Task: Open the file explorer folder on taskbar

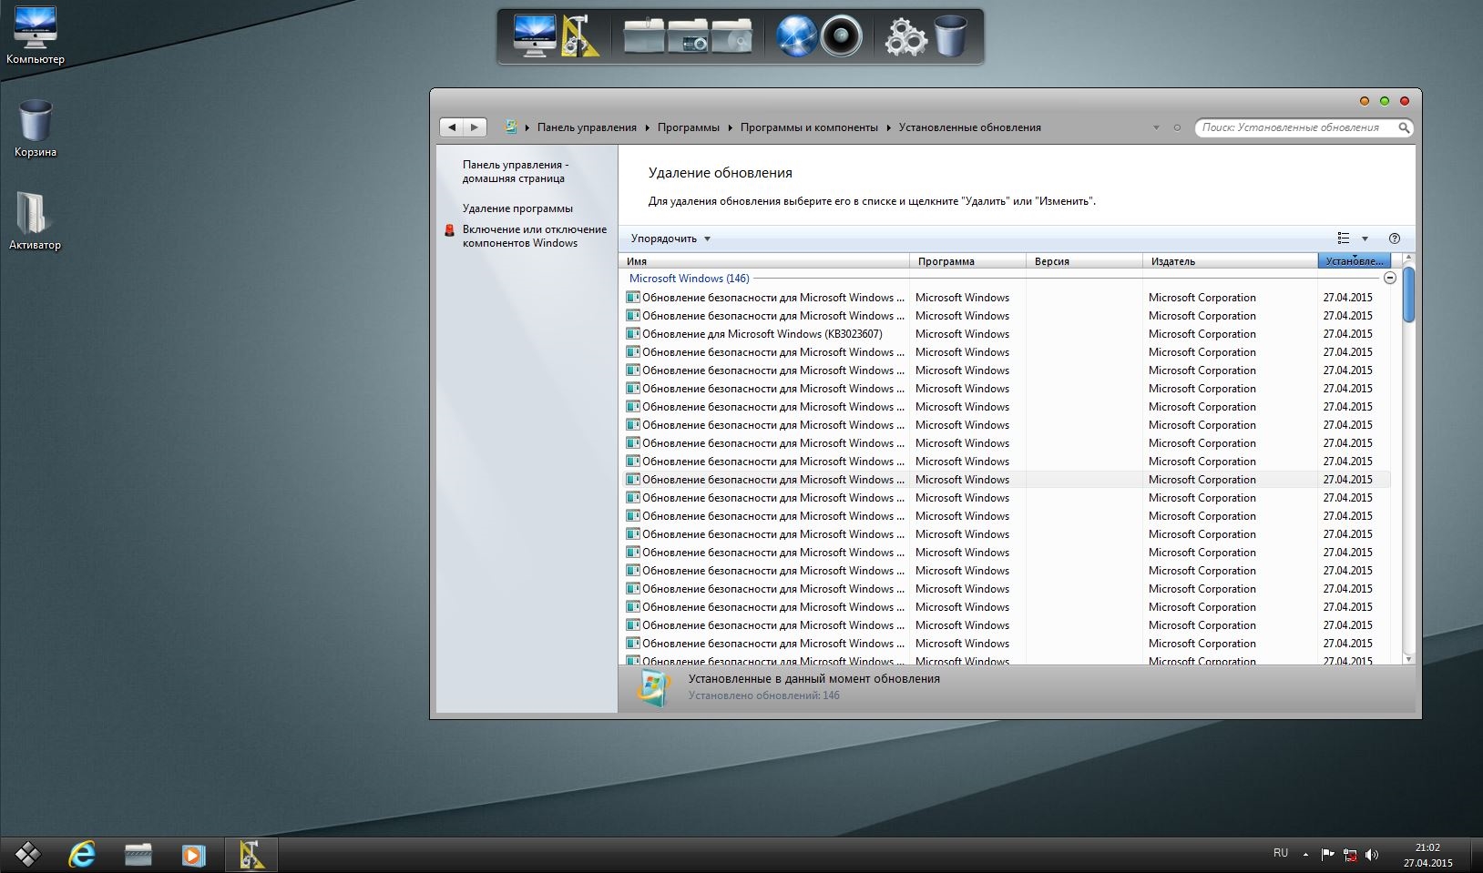Action: [138, 855]
